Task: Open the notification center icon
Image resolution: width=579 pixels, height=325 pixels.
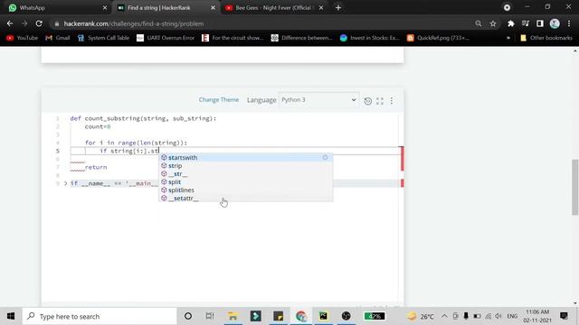Action: click(x=564, y=316)
